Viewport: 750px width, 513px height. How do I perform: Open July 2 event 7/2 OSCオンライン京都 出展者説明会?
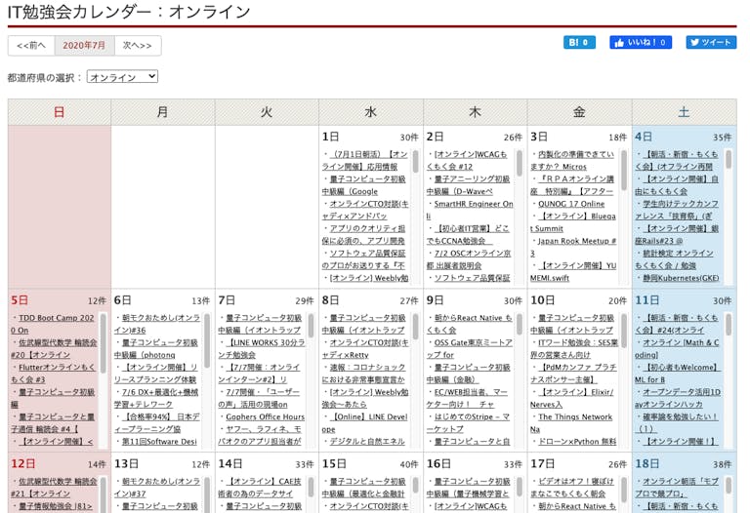pyautogui.click(x=469, y=259)
